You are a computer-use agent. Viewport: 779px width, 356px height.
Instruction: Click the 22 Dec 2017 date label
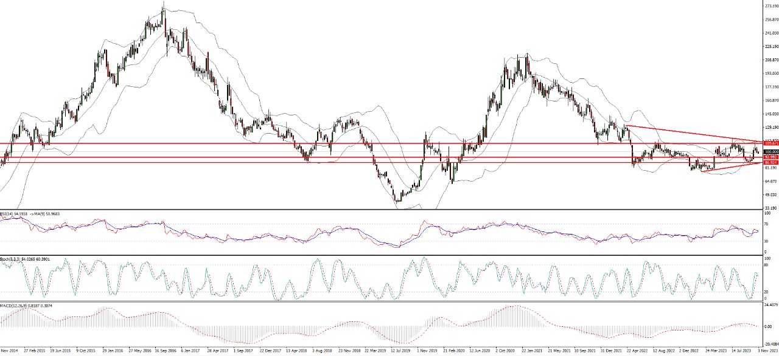tap(269, 351)
